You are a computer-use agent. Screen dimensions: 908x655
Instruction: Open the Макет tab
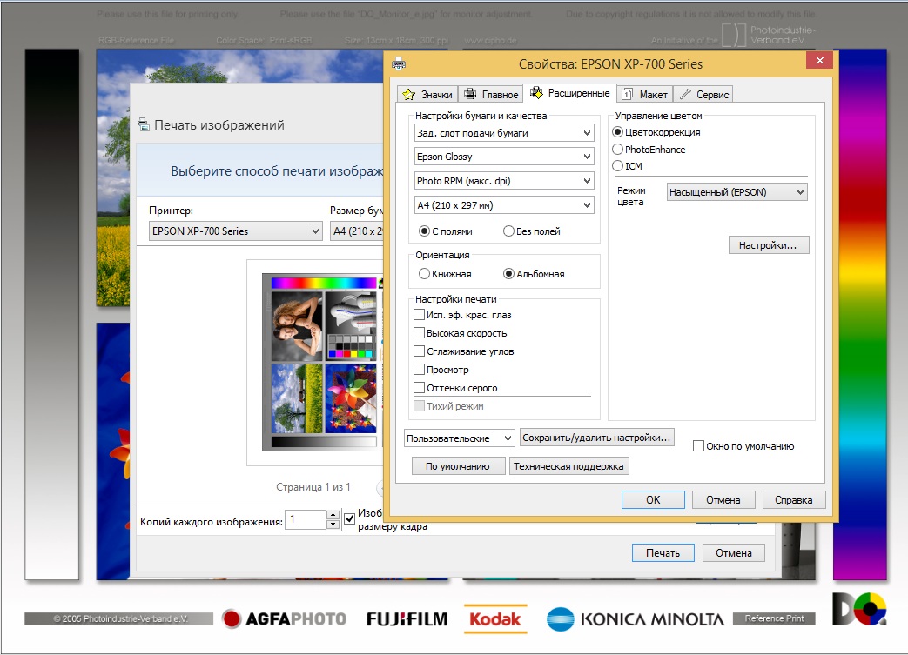point(645,94)
